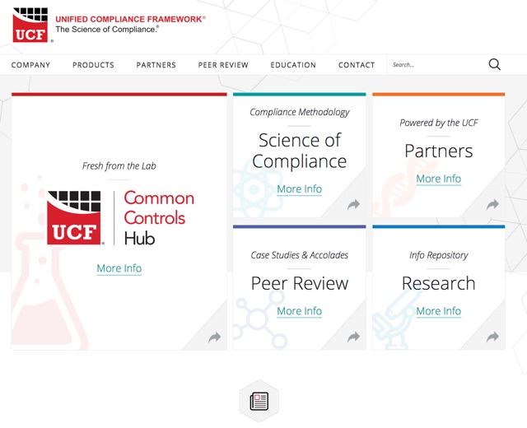Click The Science of Compliance tagline

107,30
